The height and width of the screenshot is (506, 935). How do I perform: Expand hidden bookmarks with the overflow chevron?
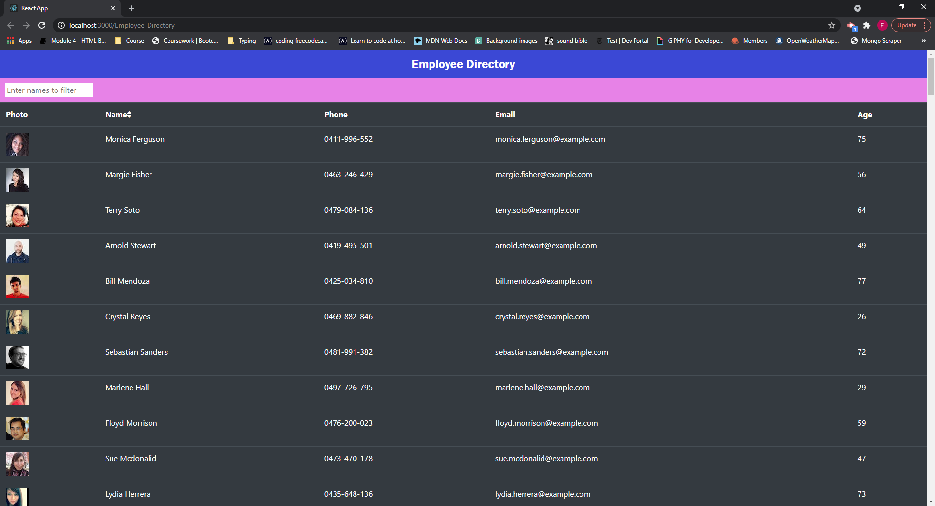coord(923,41)
